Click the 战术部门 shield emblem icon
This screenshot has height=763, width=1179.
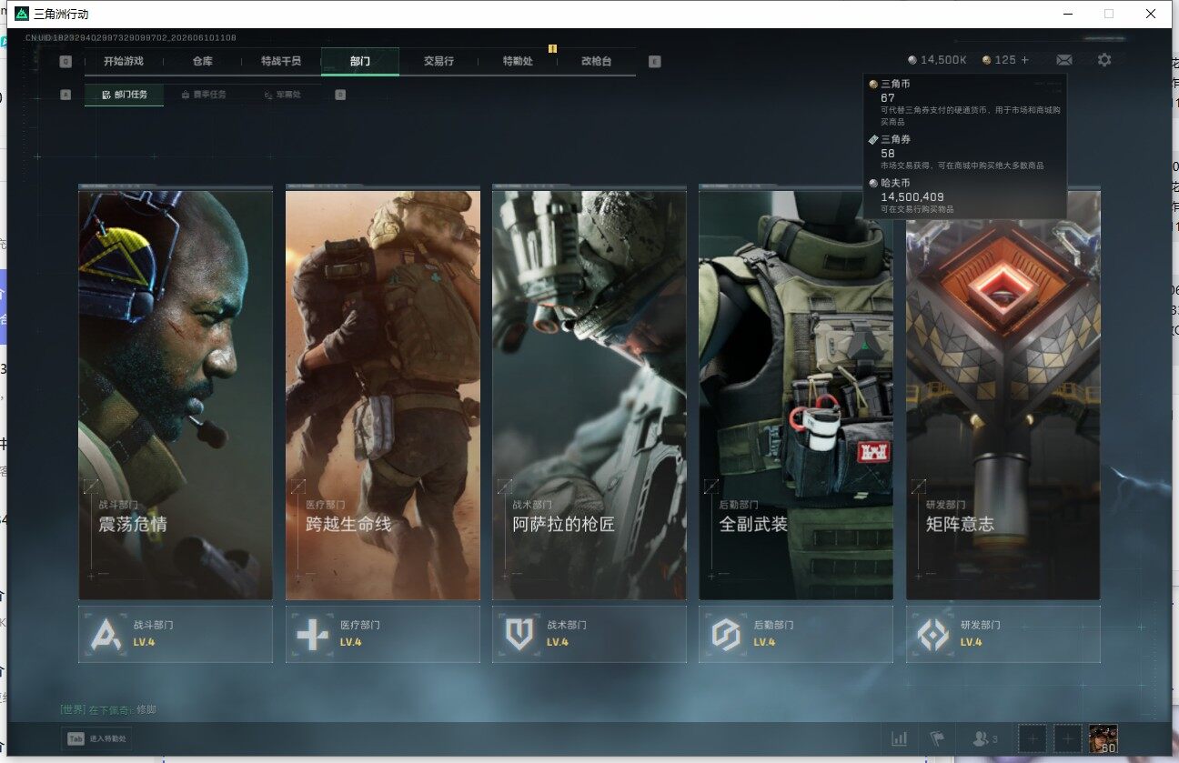(519, 634)
